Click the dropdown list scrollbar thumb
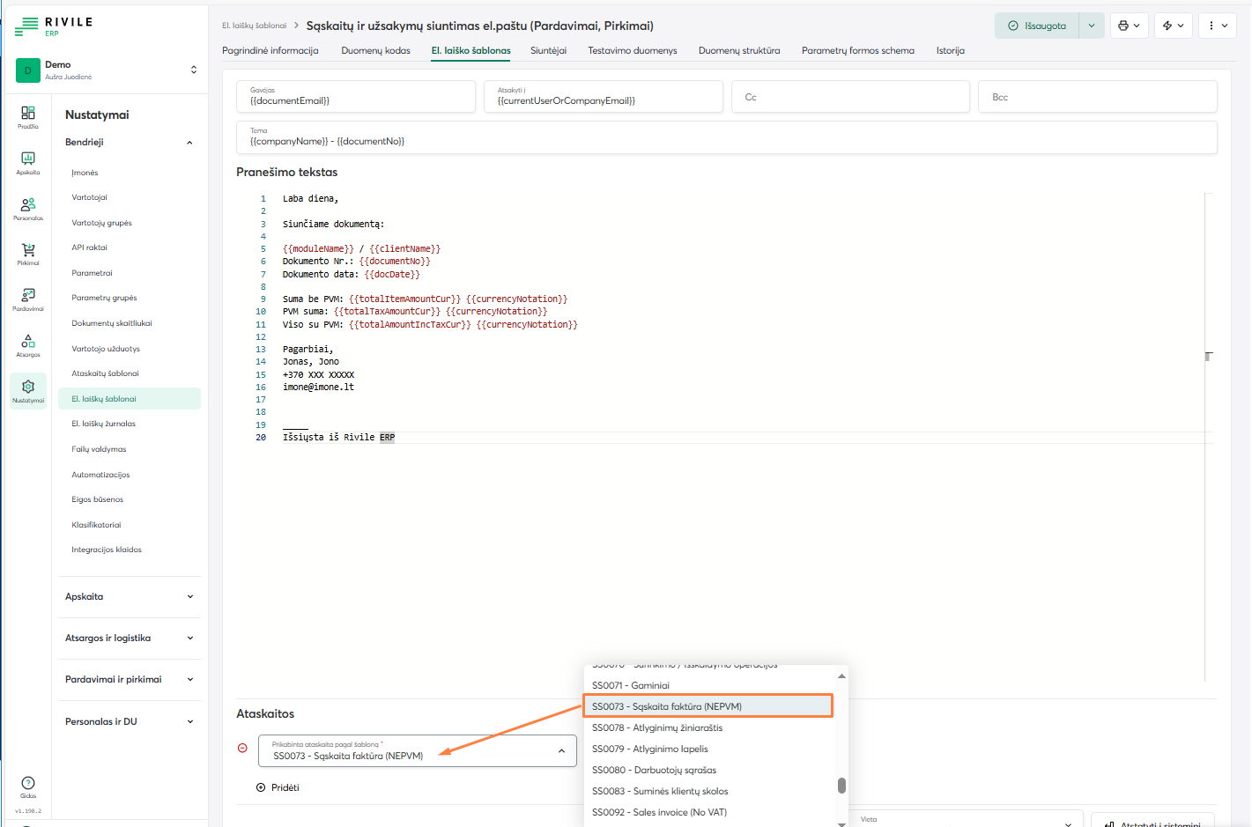The width and height of the screenshot is (1252, 827). pos(841,785)
